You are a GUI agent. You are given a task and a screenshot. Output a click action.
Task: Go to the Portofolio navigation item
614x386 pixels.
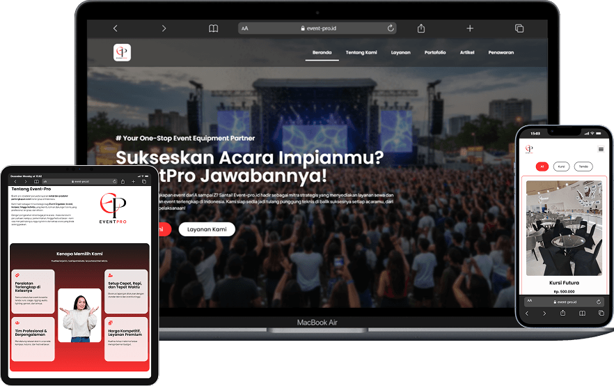[435, 53]
